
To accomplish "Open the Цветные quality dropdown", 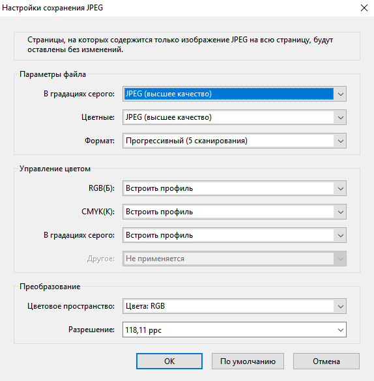I will pyautogui.click(x=235, y=117).
